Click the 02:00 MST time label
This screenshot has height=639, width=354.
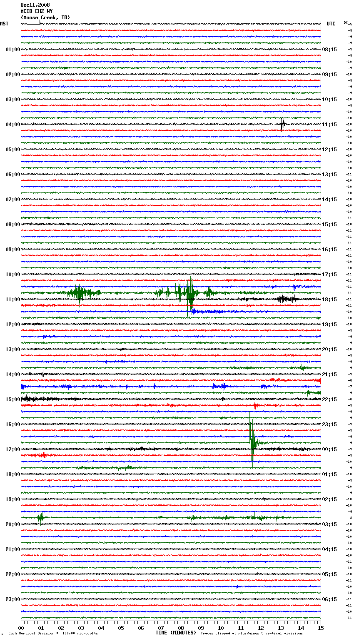[13, 75]
